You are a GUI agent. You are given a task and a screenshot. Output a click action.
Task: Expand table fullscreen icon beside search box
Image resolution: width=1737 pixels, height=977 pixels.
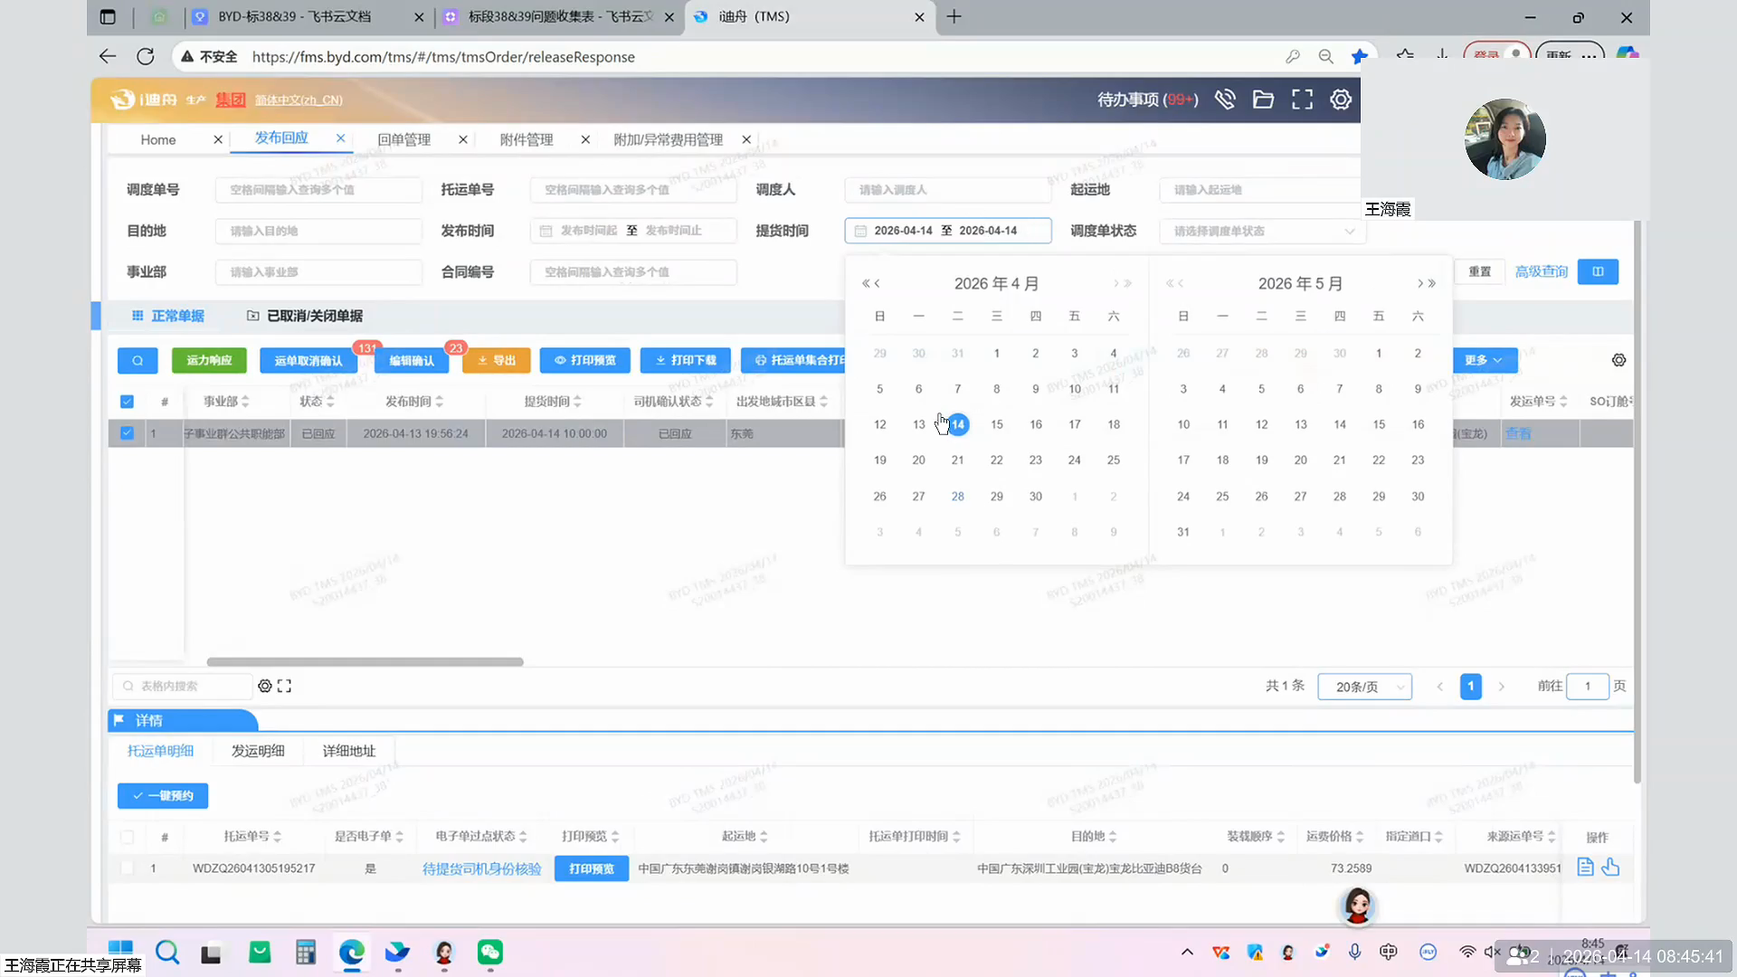[284, 686]
